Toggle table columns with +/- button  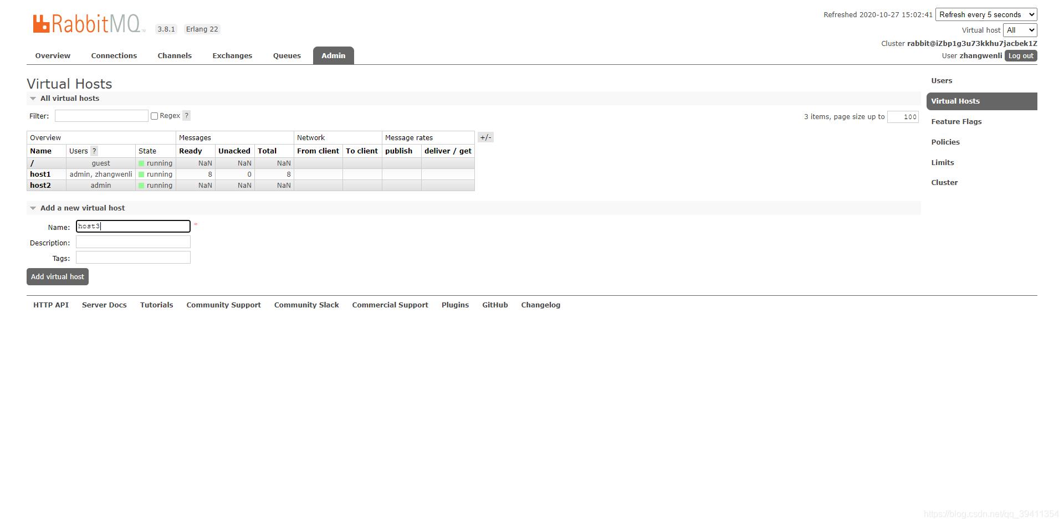point(485,137)
